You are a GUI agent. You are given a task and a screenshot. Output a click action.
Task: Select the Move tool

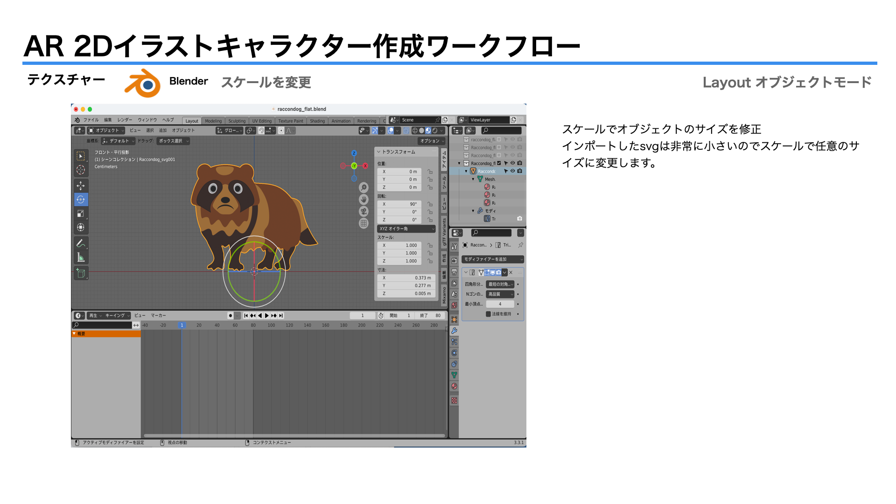click(x=81, y=186)
